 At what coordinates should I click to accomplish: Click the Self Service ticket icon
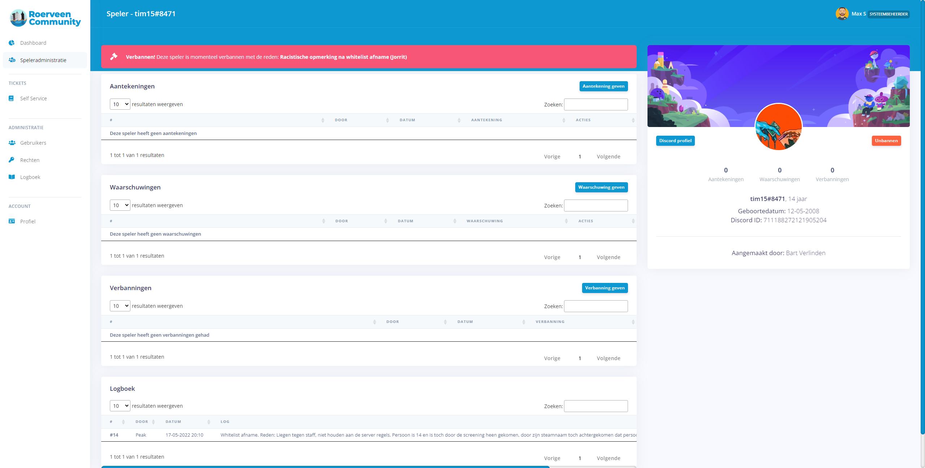coord(12,98)
